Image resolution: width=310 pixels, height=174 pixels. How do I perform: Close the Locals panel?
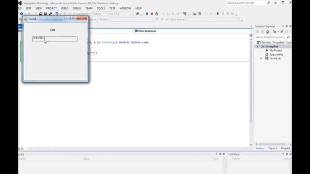tap(224, 154)
